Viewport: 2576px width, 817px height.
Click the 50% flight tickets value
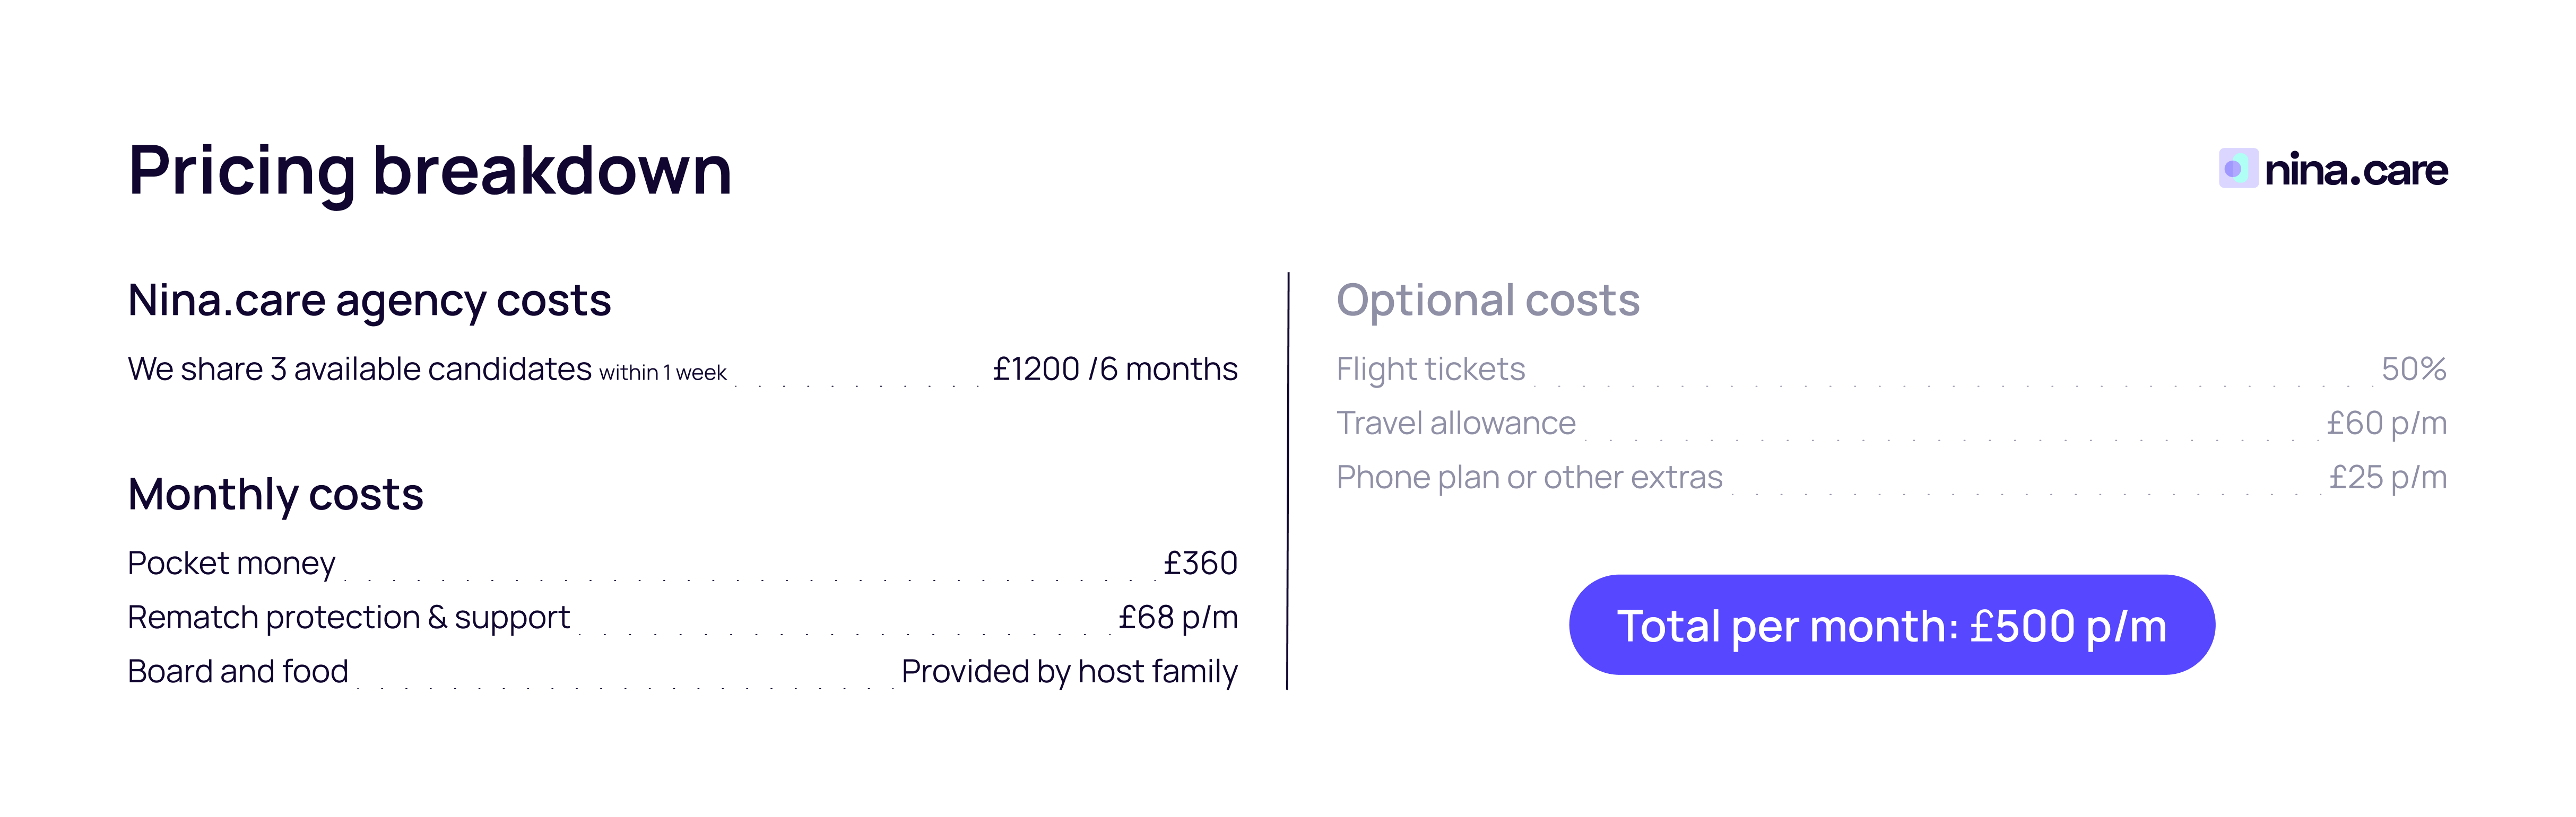2413,370
